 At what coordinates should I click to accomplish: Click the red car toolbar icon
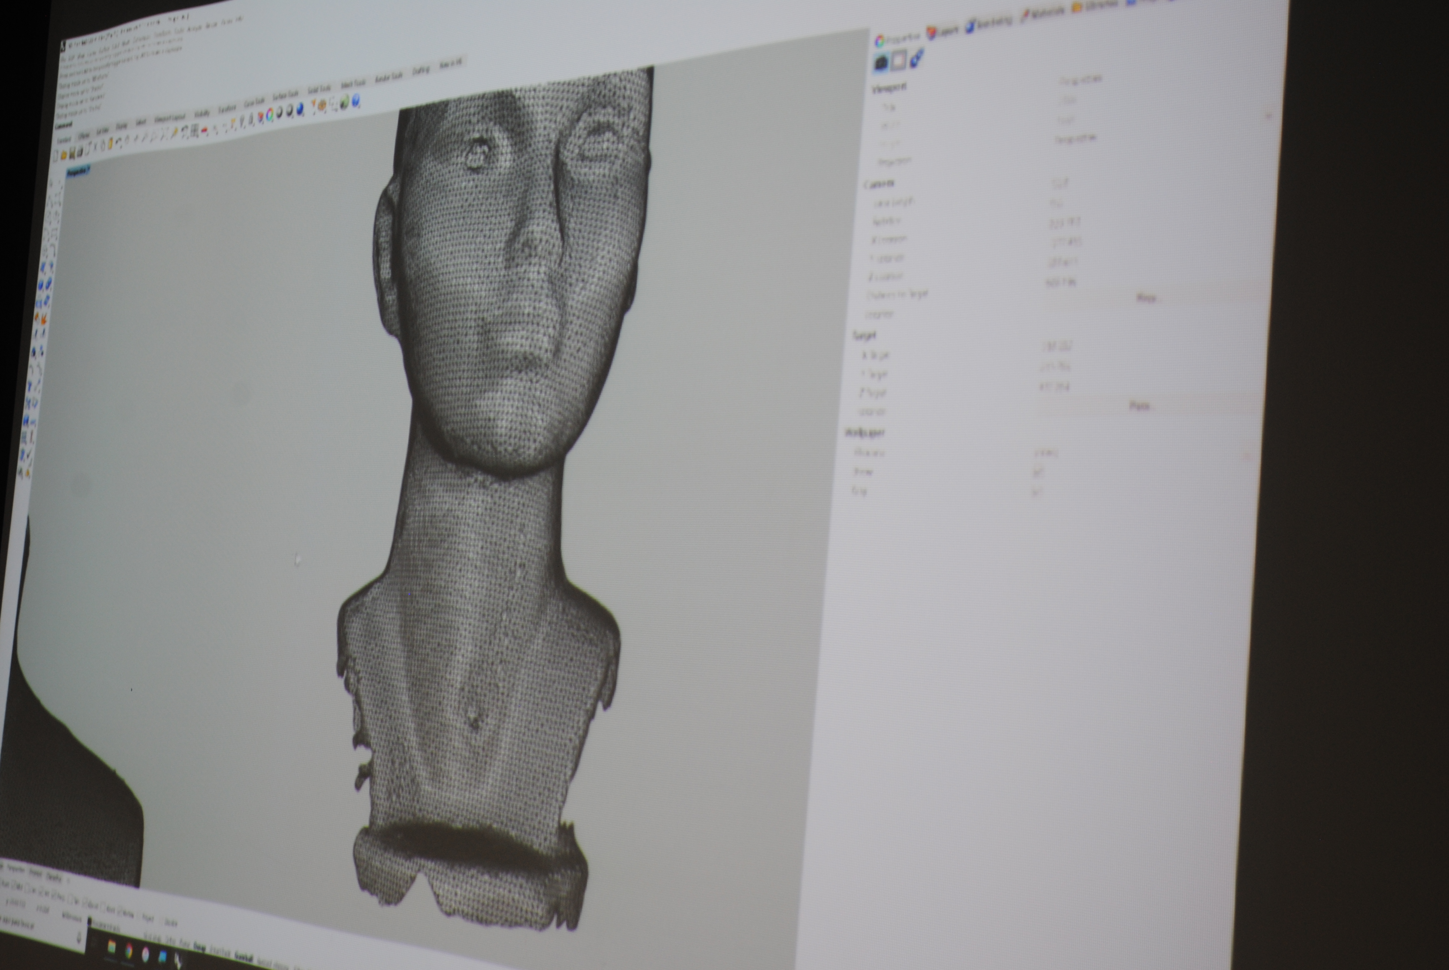tap(205, 131)
